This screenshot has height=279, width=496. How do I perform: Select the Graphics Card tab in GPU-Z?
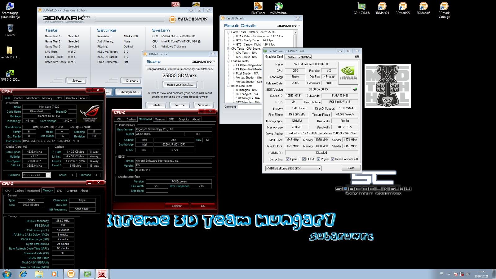(274, 57)
